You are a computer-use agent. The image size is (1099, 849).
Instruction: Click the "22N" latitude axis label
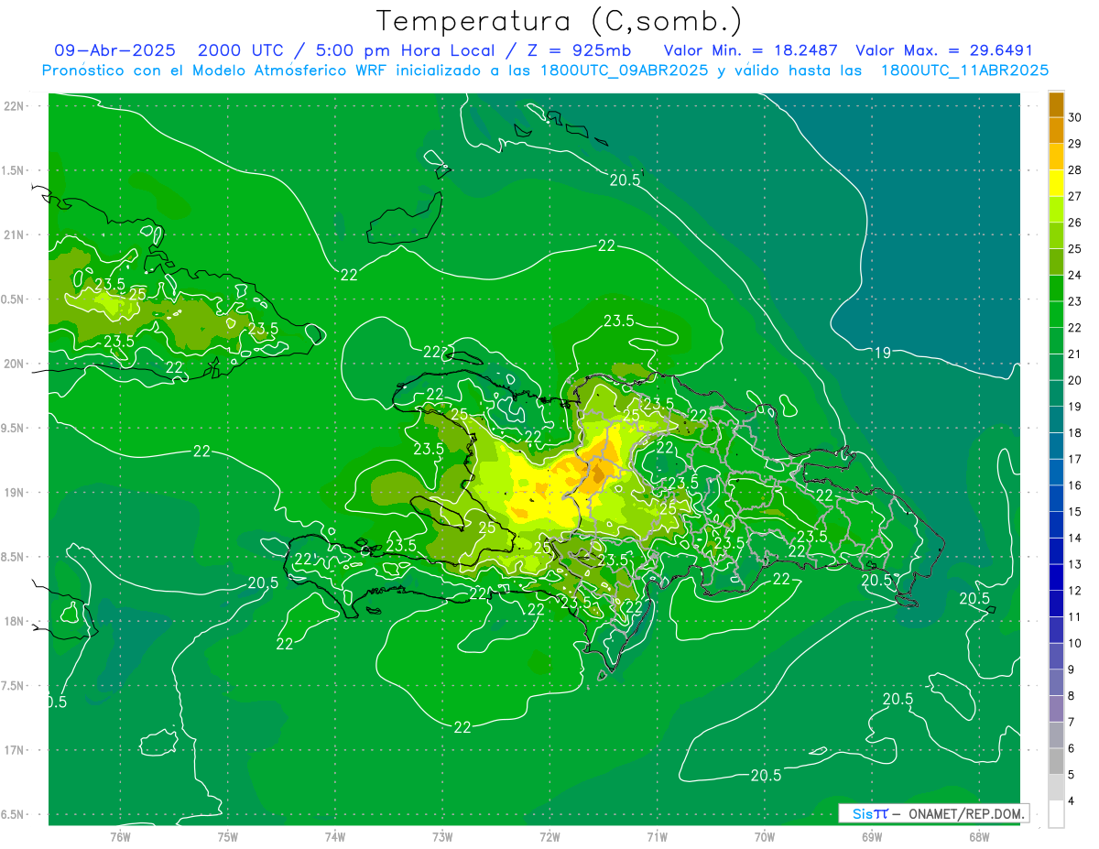16,106
